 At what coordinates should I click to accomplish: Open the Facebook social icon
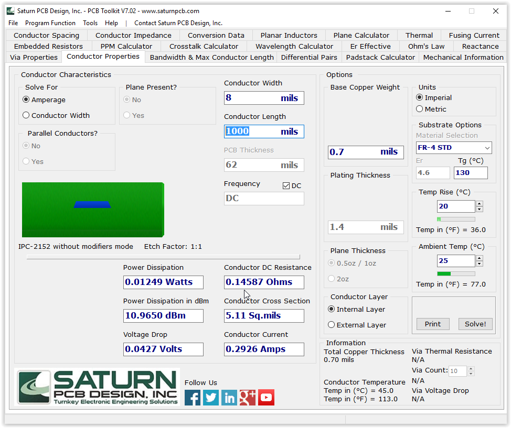click(x=193, y=398)
